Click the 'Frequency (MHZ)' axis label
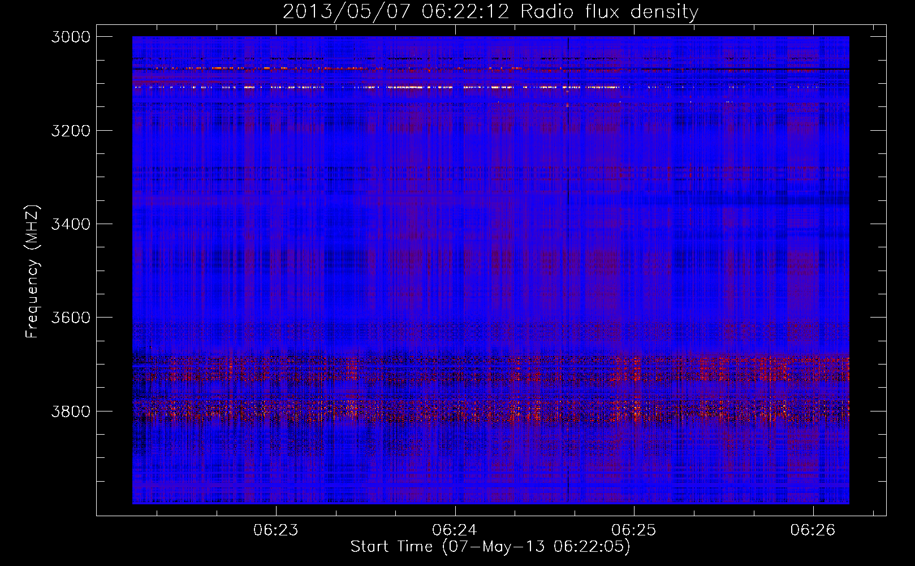Image resolution: width=915 pixels, height=566 pixels. coord(32,272)
